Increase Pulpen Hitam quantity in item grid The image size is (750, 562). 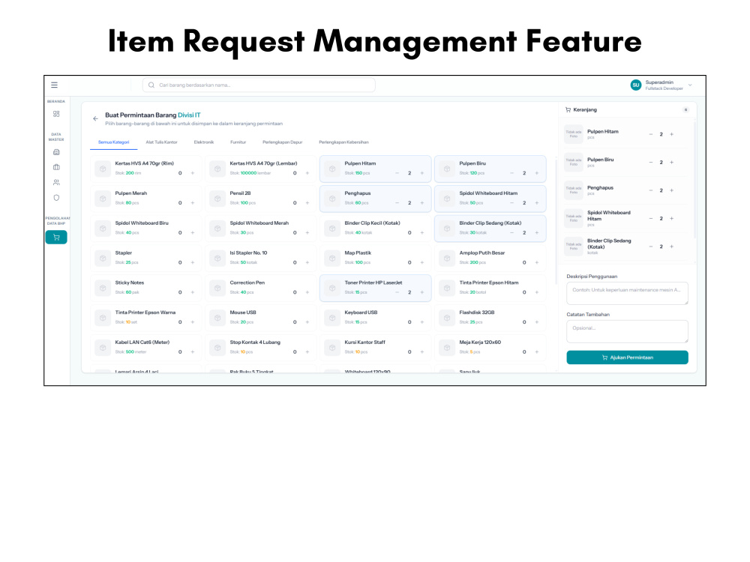(421, 173)
